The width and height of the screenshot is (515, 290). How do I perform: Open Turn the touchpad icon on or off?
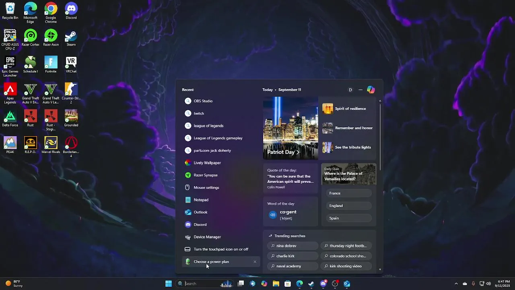pos(221,249)
